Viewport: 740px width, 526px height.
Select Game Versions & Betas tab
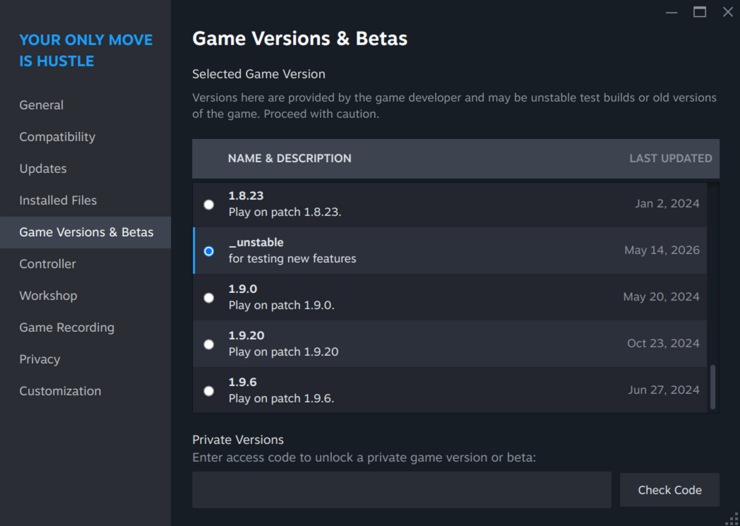click(x=85, y=232)
